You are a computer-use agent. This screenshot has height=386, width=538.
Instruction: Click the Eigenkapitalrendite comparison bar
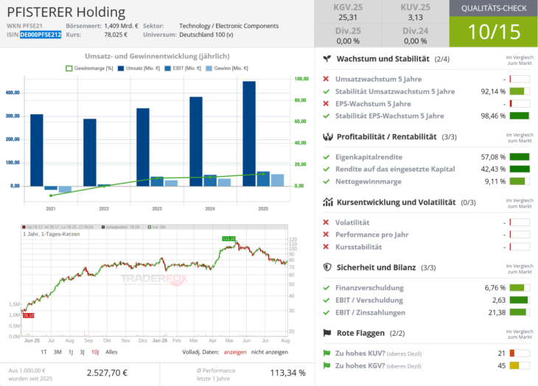(x=520, y=157)
